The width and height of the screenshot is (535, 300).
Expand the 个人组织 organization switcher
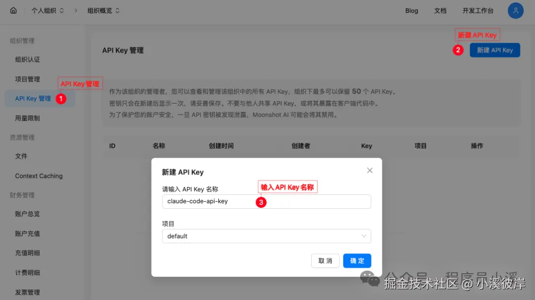coord(48,10)
